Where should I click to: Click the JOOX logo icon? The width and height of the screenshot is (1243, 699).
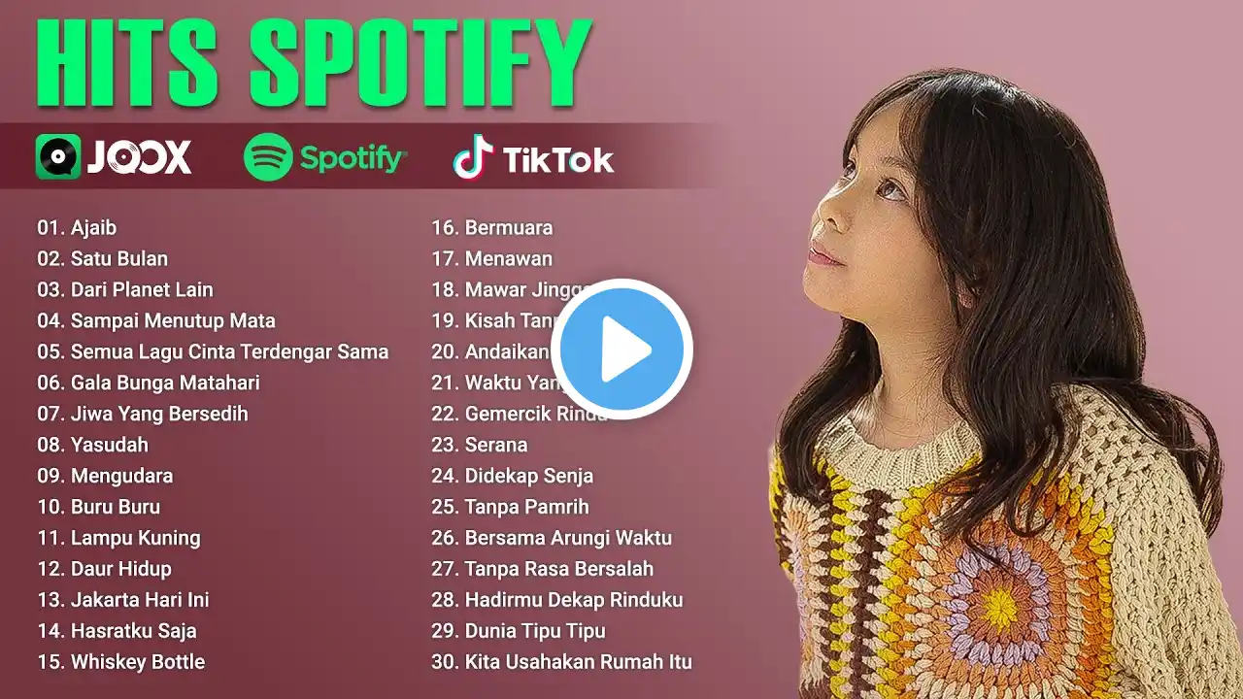pos(58,156)
